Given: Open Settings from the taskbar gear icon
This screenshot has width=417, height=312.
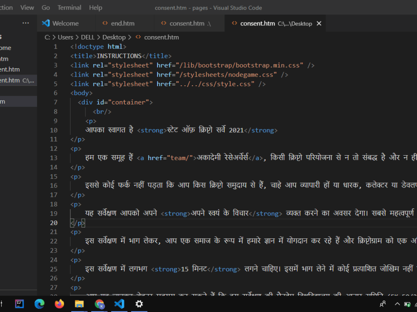Looking at the screenshot, I should [139, 304].
